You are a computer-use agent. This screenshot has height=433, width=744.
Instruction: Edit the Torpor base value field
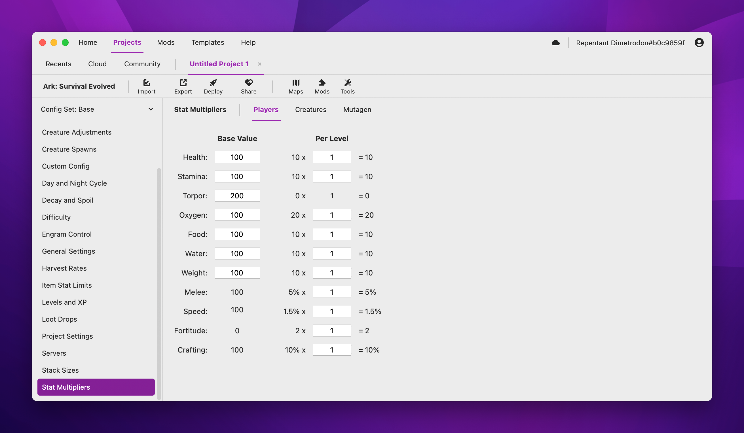pos(237,196)
